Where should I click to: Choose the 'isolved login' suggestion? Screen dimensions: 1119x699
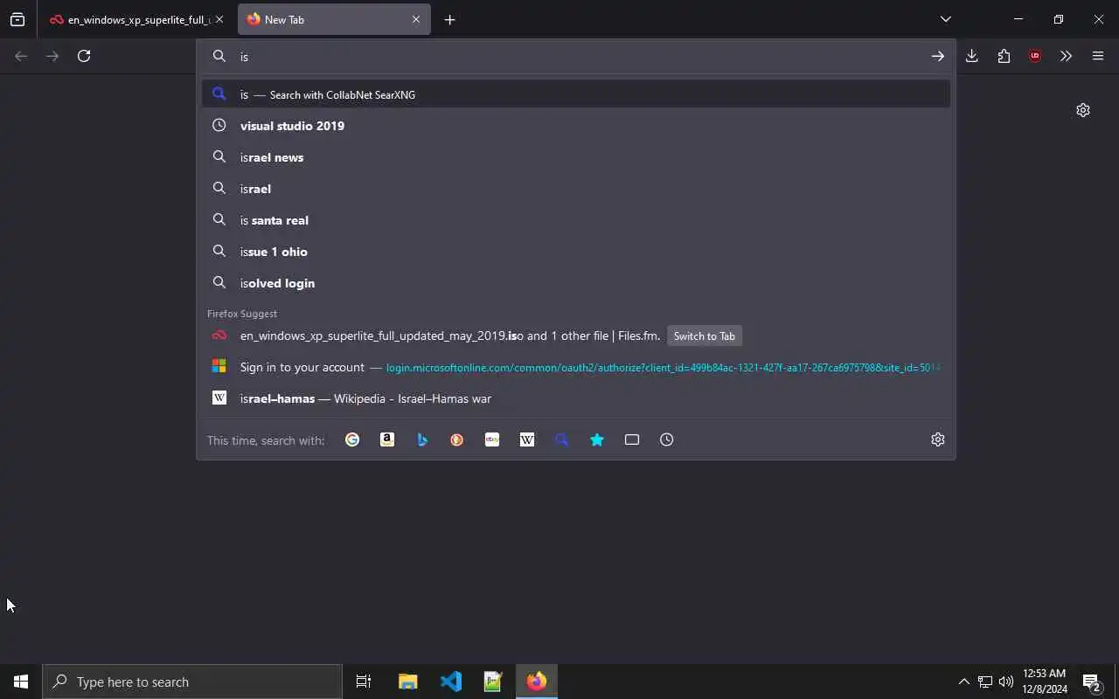pos(576,283)
